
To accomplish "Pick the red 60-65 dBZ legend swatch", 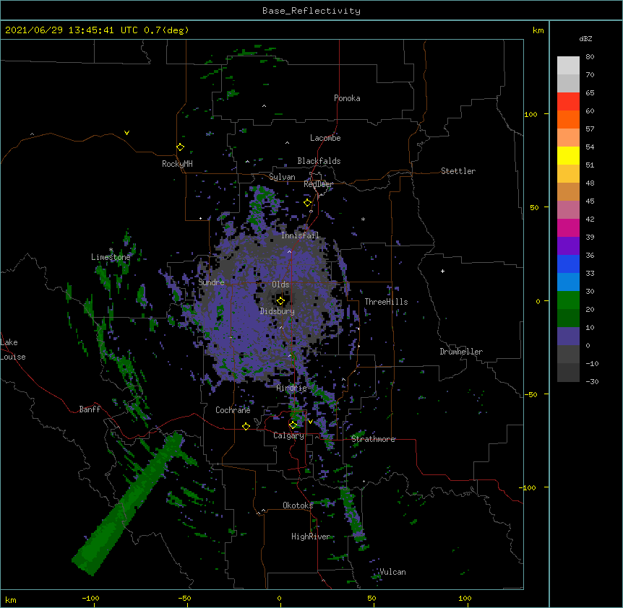I will (x=568, y=102).
